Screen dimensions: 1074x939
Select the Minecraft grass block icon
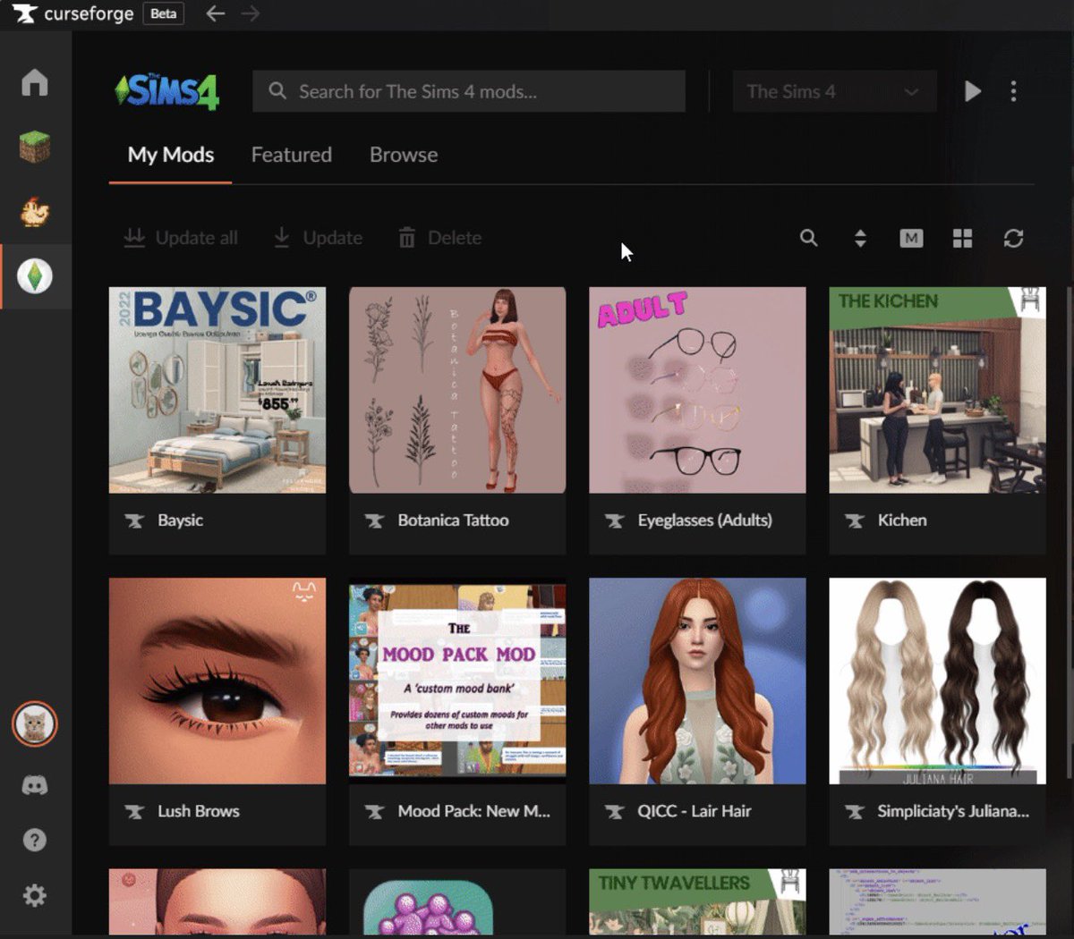[x=35, y=147]
